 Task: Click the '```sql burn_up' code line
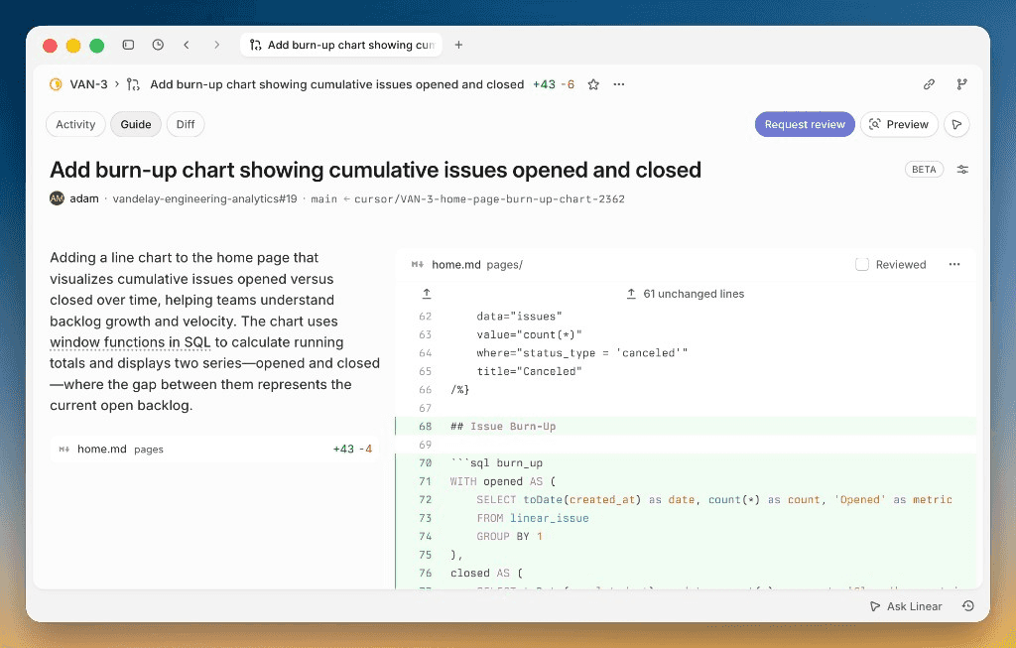[496, 462]
